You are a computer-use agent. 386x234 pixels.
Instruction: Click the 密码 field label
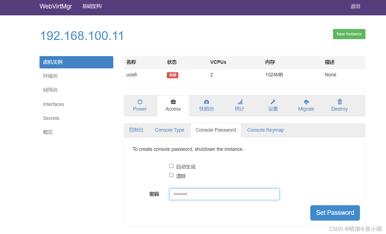tap(154, 194)
